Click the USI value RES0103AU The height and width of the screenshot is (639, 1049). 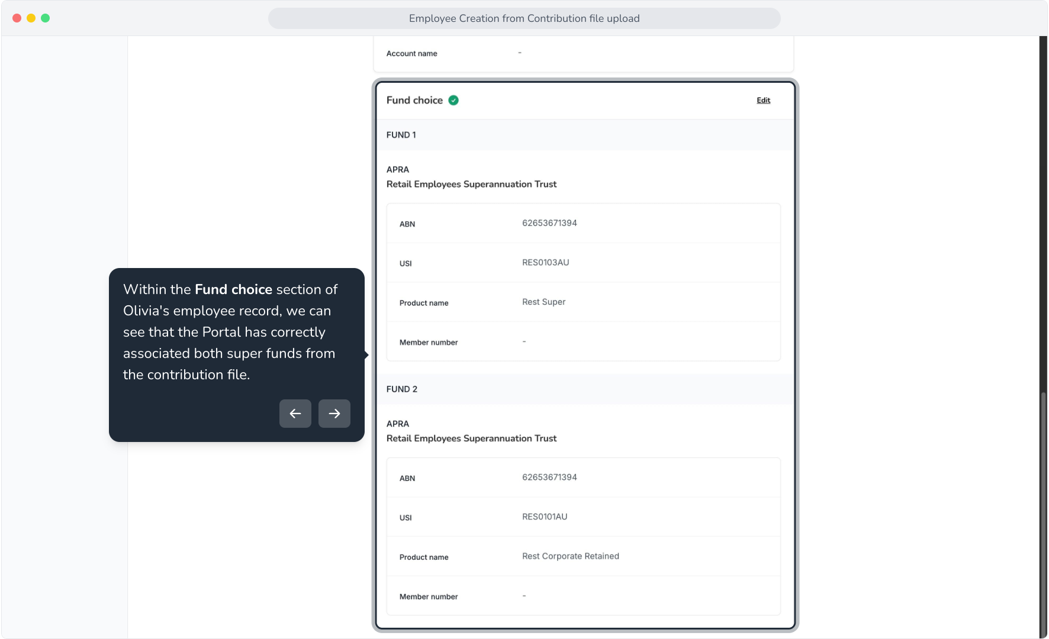(545, 263)
